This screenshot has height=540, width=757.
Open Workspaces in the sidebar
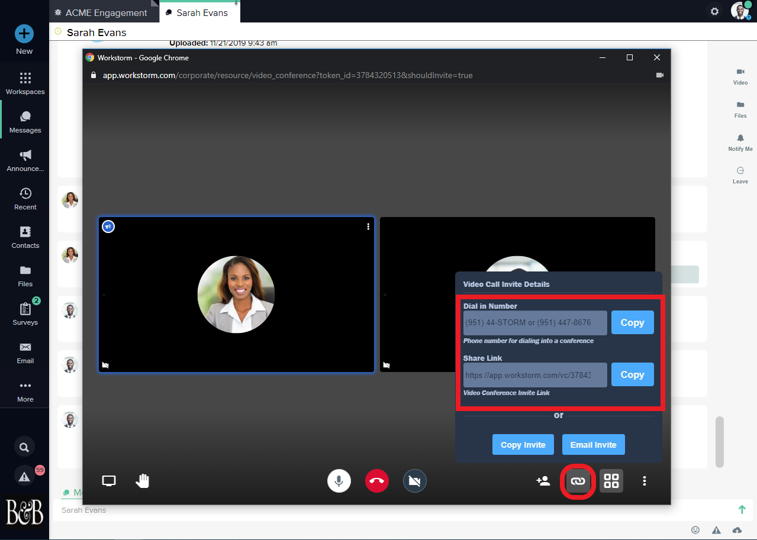(x=25, y=83)
